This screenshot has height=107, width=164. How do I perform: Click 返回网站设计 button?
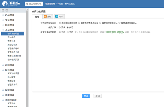pos(34,4)
